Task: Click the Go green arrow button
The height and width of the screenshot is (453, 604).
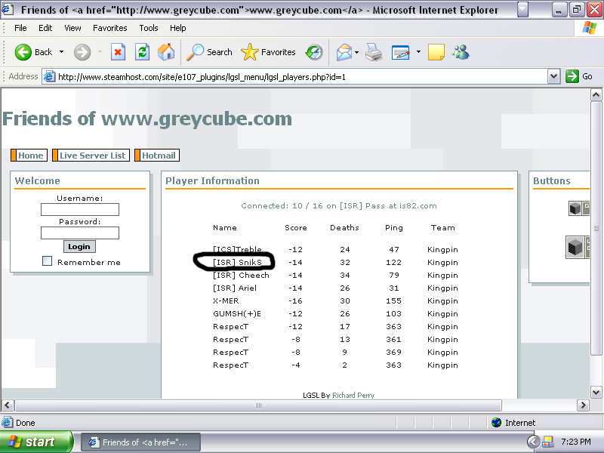Action: (x=579, y=76)
